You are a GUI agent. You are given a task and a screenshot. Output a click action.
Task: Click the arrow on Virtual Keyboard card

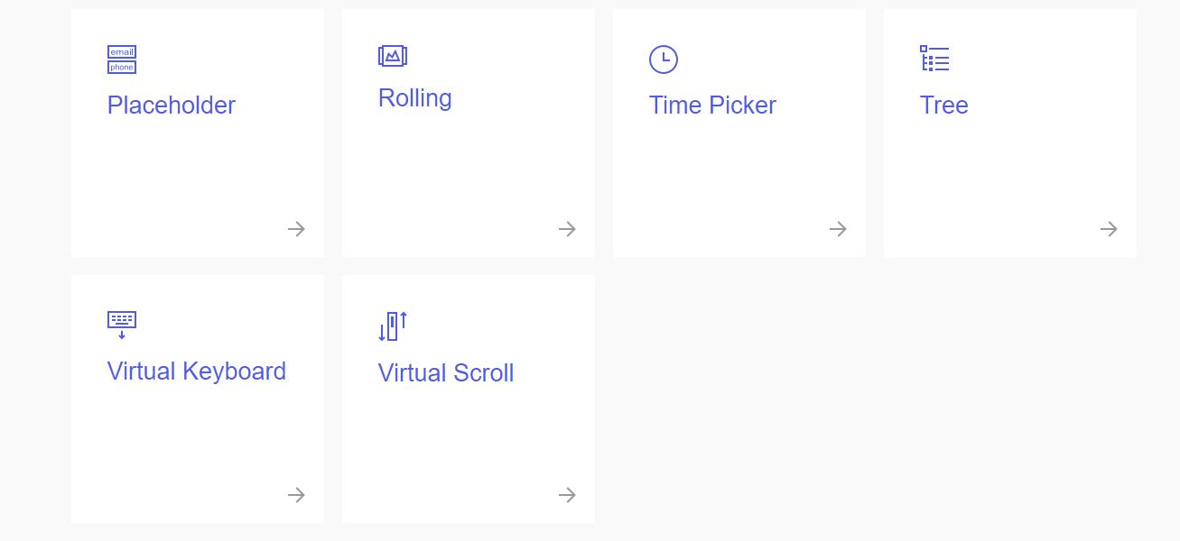pyautogui.click(x=296, y=495)
